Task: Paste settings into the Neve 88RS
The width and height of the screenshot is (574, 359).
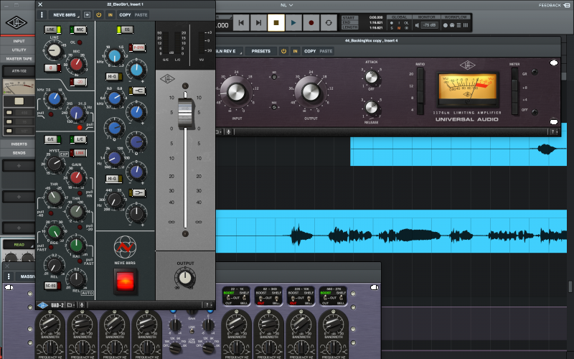Action: point(141,14)
